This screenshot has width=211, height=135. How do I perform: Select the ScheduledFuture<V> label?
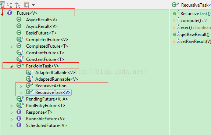click(x=46, y=125)
